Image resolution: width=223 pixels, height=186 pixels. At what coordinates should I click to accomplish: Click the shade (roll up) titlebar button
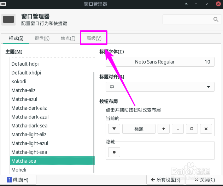click(186, 4)
